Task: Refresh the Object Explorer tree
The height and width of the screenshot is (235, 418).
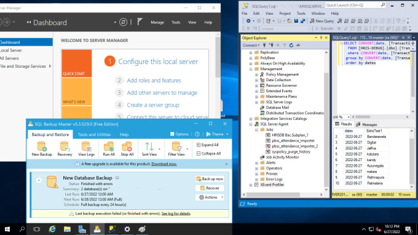Action: pos(291,46)
